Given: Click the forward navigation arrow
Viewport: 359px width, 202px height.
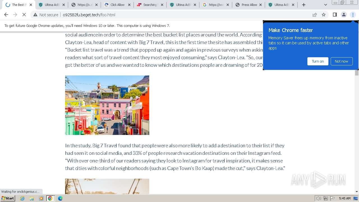Looking at the screenshot, I should [x=15, y=15].
